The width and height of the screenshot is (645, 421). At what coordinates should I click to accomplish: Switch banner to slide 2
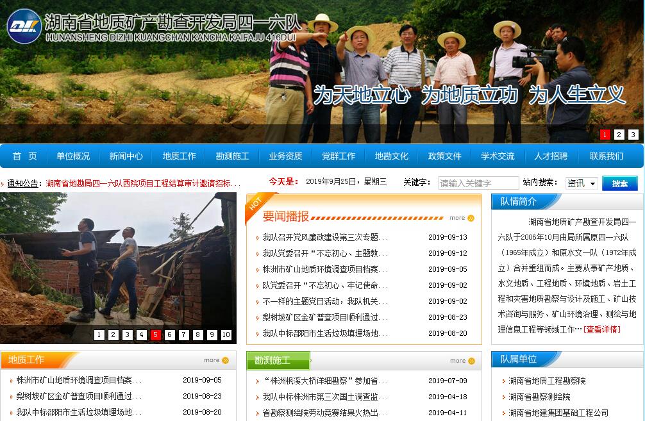[619, 135]
